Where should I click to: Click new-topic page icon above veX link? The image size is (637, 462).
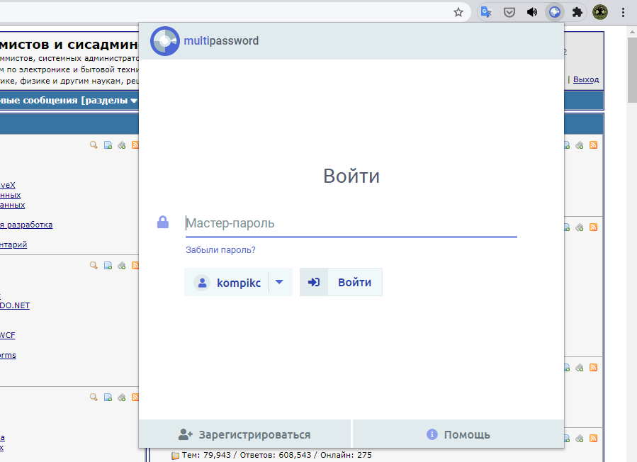(108, 145)
